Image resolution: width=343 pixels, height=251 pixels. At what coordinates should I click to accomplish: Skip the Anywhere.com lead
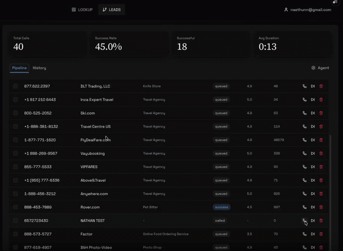tap(313, 194)
